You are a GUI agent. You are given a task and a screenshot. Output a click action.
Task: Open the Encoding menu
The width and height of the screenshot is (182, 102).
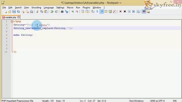coord(36,8)
